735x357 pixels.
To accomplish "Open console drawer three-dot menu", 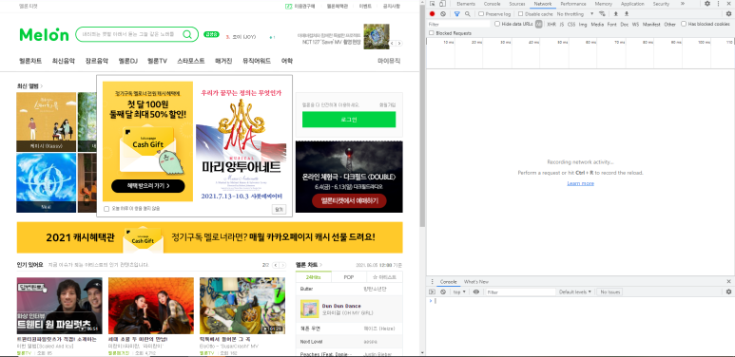I will (433, 282).
